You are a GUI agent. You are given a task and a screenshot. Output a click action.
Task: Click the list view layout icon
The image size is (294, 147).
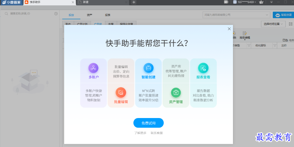(x=291, y=24)
